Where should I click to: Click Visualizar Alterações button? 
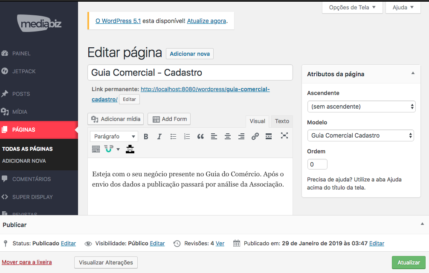(x=106, y=263)
